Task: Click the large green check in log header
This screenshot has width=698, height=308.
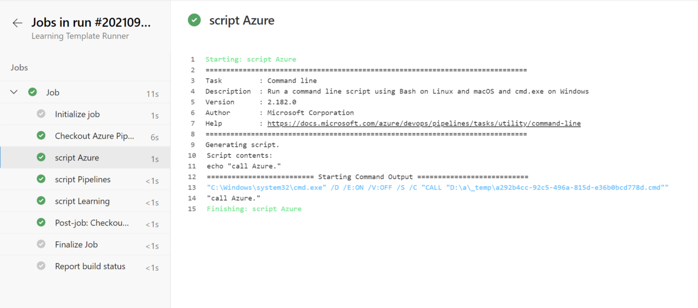Action: pyautogui.click(x=194, y=20)
